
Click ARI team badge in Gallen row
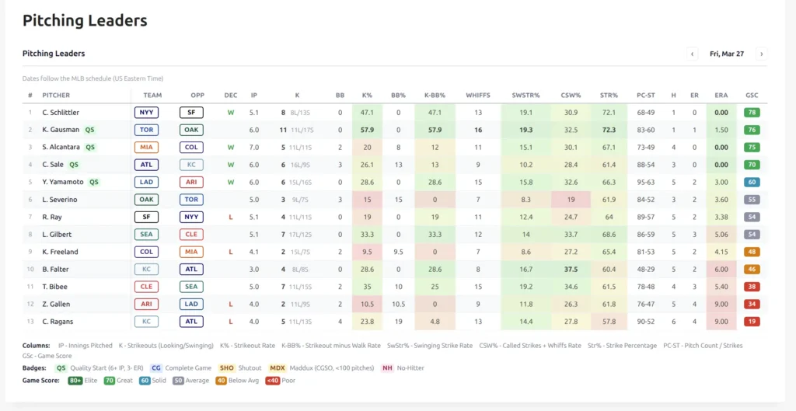point(146,304)
